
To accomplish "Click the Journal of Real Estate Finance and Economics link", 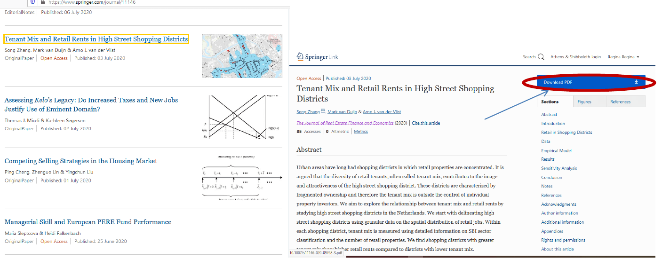I will (x=345, y=123).
